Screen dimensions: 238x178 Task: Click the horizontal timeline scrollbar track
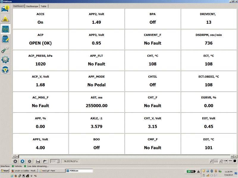[x=125, y=156]
